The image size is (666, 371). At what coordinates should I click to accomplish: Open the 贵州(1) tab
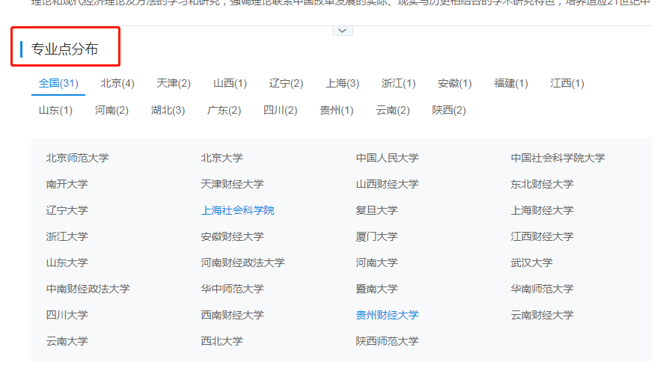pyautogui.click(x=337, y=111)
